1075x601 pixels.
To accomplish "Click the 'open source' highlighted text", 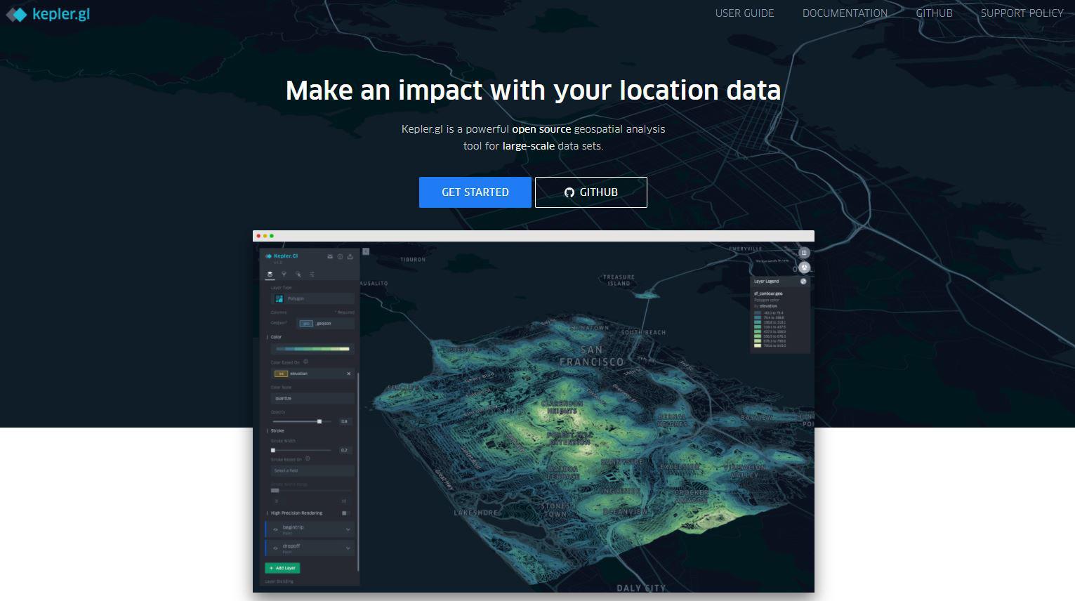I will [541, 129].
